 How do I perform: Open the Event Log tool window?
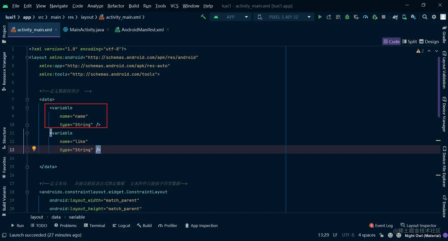(381, 226)
